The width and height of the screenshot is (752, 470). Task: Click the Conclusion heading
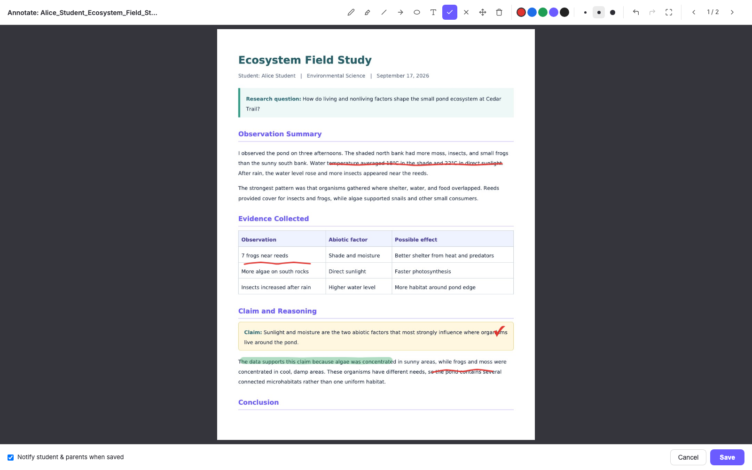coord(258,402)
